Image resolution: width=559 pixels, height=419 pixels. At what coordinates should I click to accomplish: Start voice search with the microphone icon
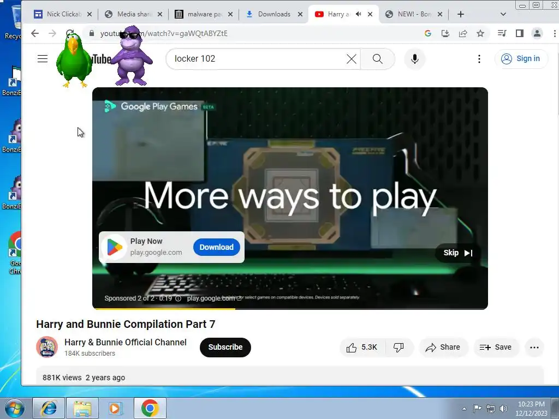pos(415,59)
